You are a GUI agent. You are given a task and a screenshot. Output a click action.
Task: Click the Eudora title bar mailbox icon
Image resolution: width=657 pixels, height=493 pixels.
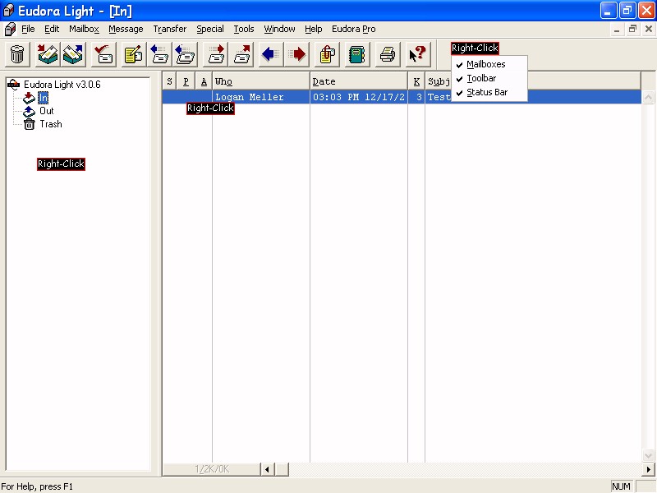8,11
